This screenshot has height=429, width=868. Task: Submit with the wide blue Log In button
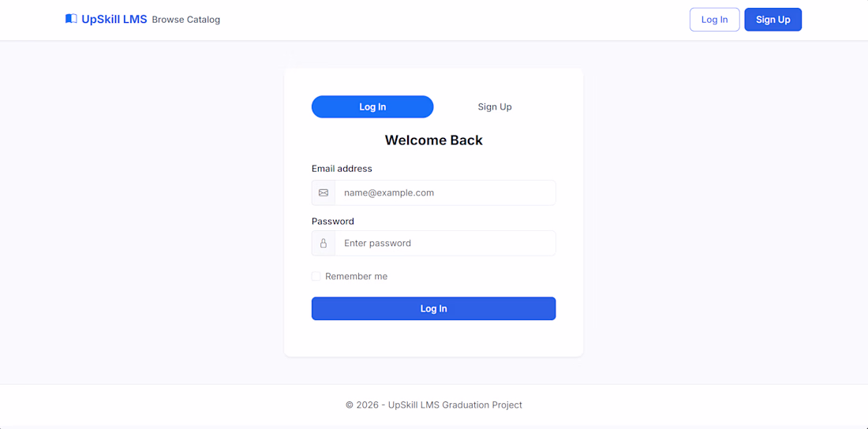pos(433,309)
